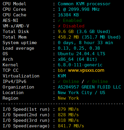
Task: Click the 'Arch' label
Action: tap(8, 59)
